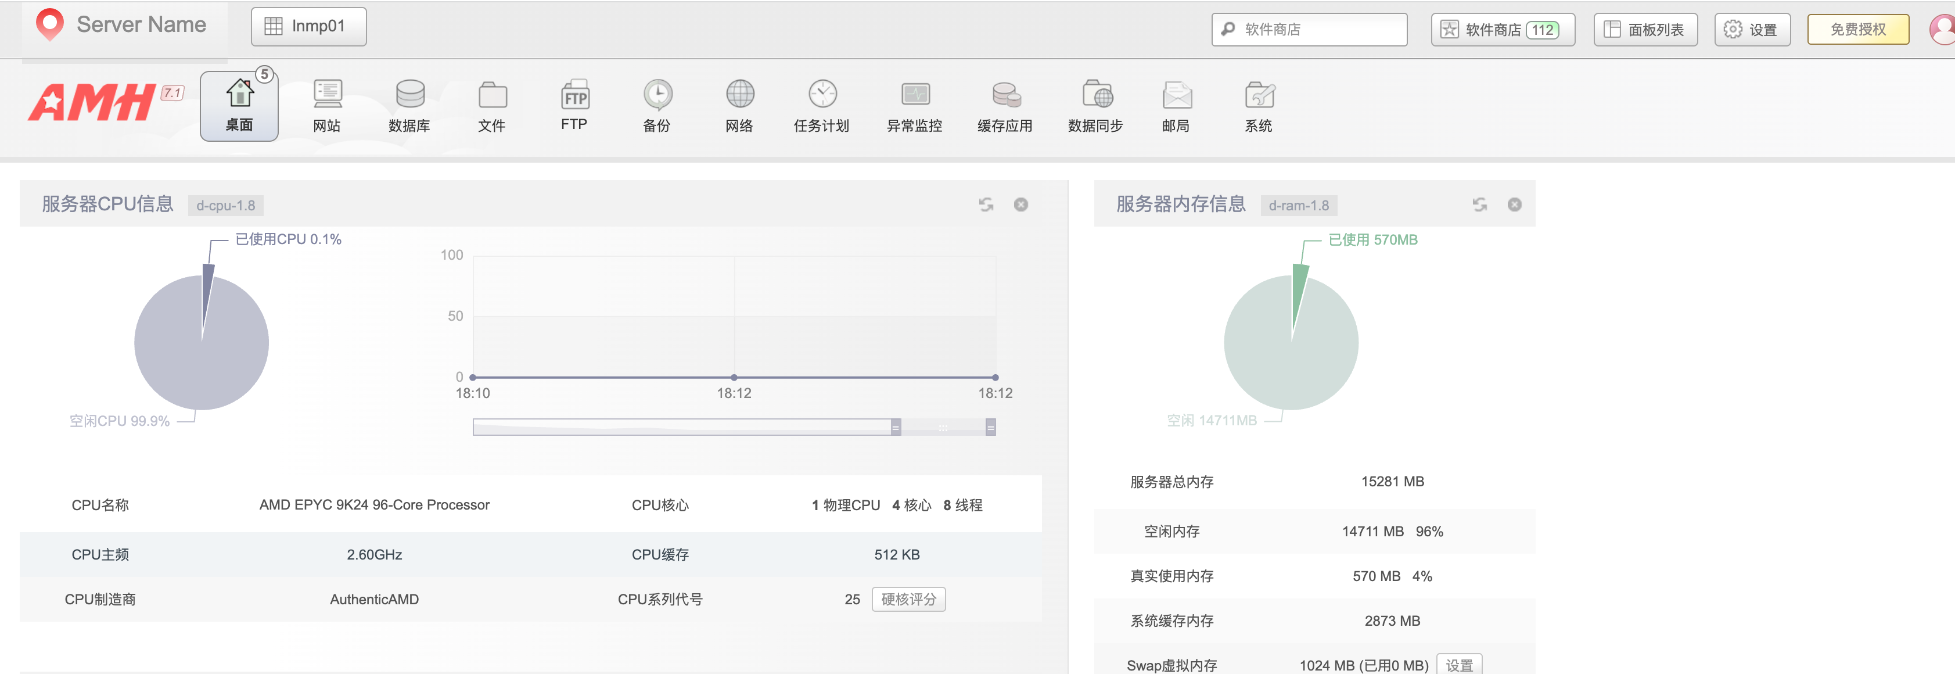Open the 数据同步 data sync section
Screen dimensions: 1955x674
tap(1096, 106)
